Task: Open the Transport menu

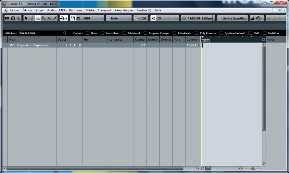Action: [x=104, y=10]
